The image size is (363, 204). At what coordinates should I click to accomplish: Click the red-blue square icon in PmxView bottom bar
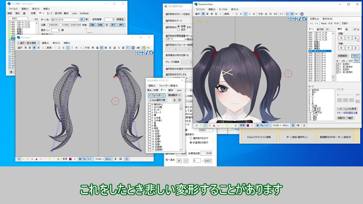coord(70,159)
